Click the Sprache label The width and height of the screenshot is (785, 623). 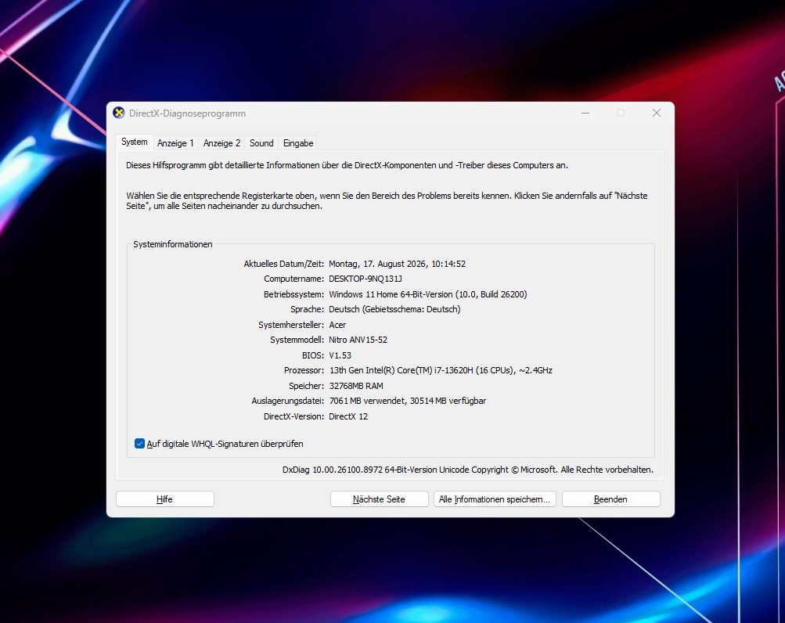click(x=308, y=309)
